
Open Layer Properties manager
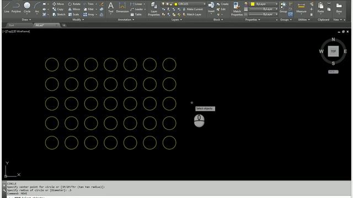point(154,9)
